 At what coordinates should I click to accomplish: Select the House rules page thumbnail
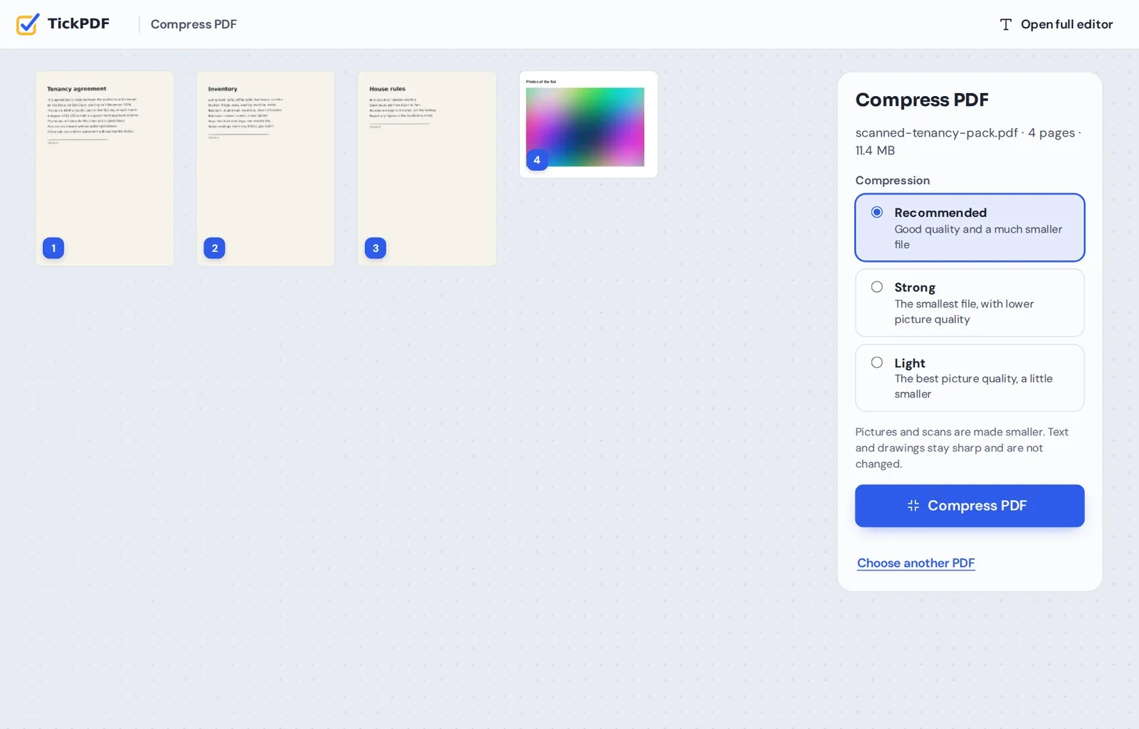pos(427,169)
